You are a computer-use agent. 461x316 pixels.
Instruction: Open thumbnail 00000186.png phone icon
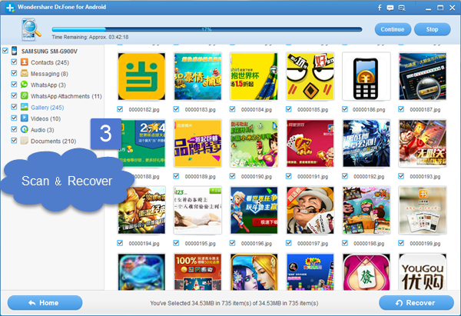pos(366,76)
